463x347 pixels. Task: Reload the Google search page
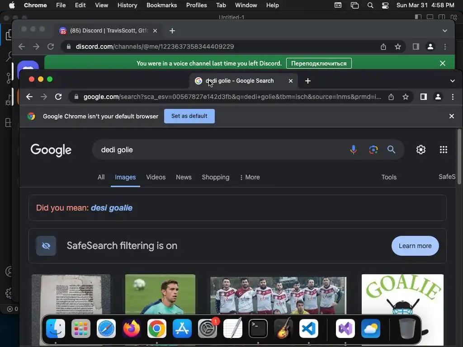(x=58, y=97)
